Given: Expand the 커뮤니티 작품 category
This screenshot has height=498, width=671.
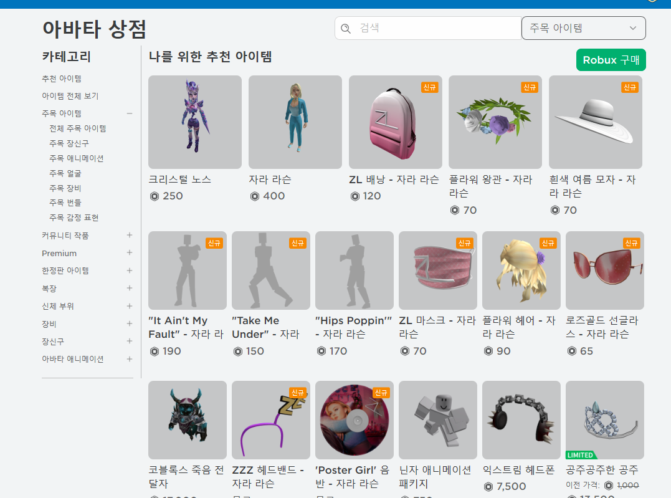Looking at the screenshot, I should coord(129,235).
